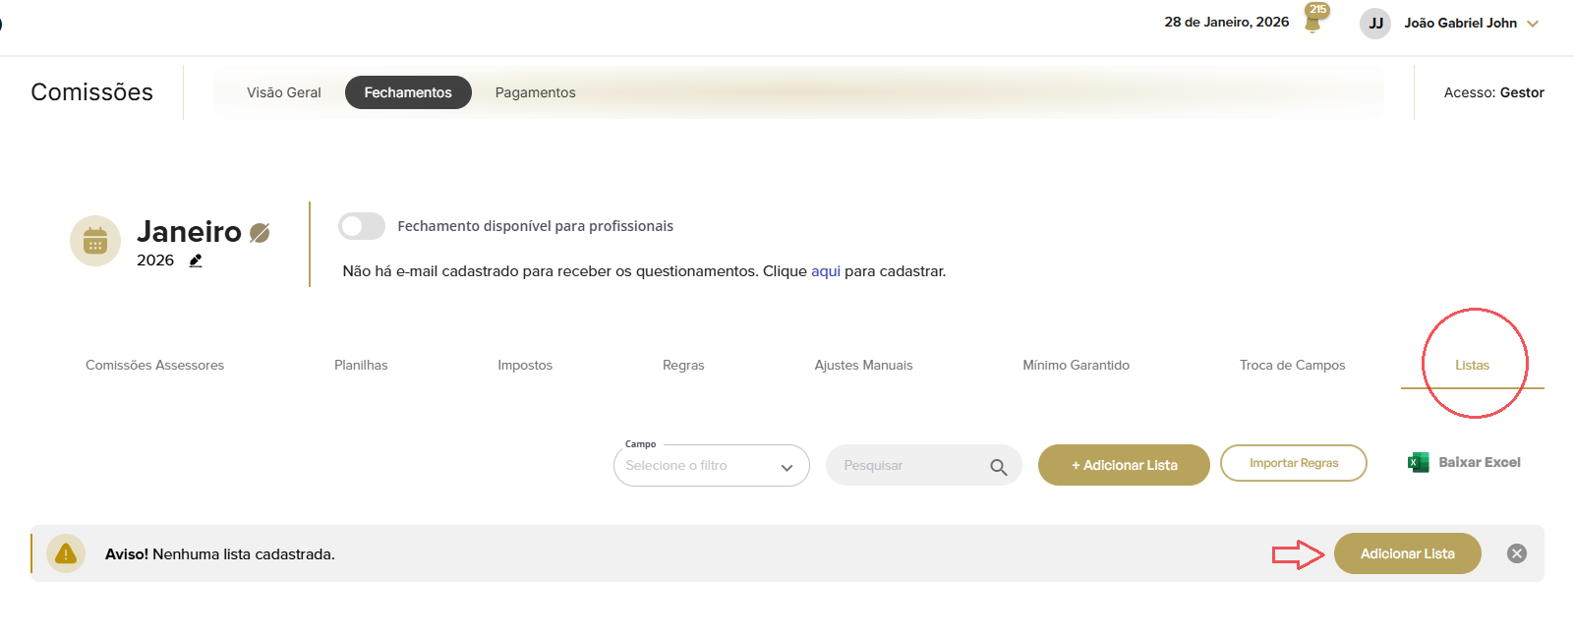The image size is (1574, 637).
Task: Open the Pagamentos tab
Action: (536, 92)
